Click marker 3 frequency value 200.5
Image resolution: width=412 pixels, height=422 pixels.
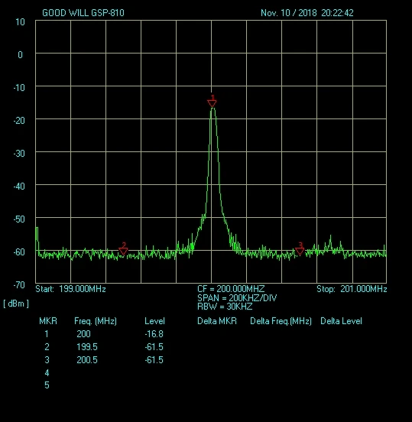(87, 360)
